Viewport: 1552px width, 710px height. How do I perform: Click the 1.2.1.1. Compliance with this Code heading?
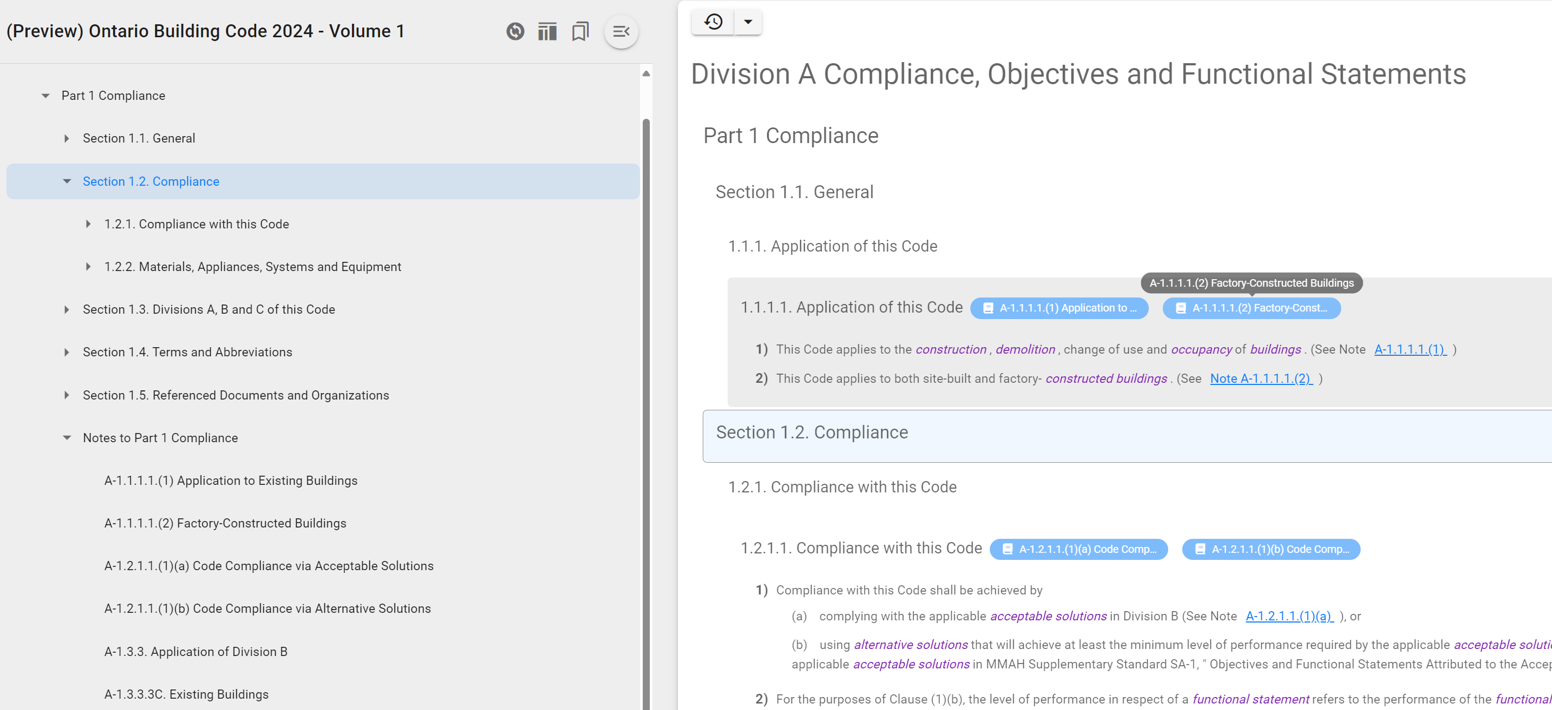[x=861, y=548]
